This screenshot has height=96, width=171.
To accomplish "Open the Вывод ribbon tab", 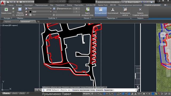I will 69,5.
